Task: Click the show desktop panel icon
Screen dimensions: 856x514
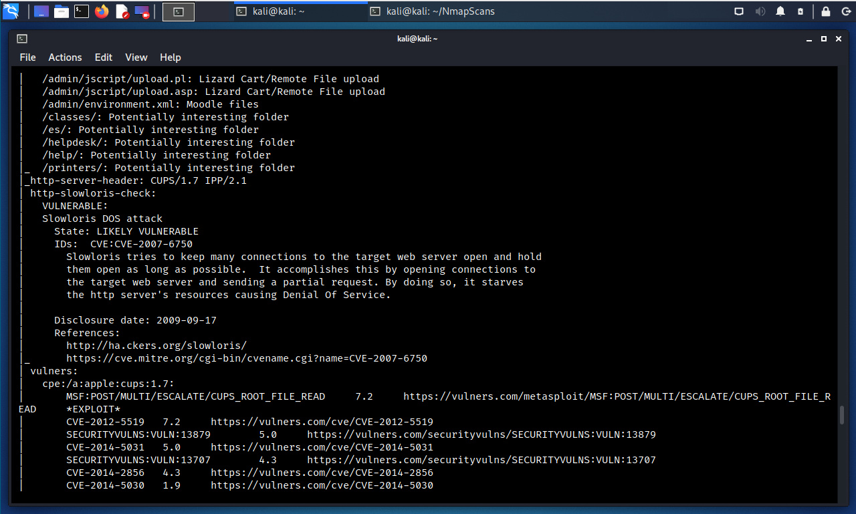Action: click(41, 11)
